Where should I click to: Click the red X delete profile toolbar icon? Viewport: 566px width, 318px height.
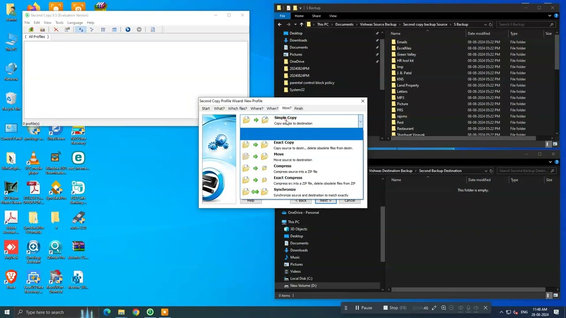pyautogui.click(x=56, y=30)
